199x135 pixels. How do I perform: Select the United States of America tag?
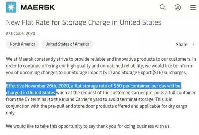pos(67,44)
